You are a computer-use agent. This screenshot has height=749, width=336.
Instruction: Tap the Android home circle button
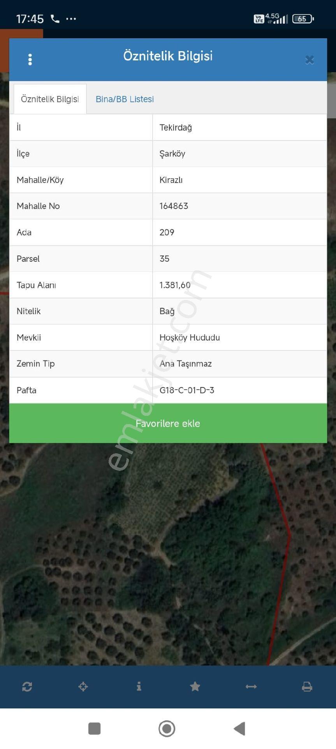167,728
